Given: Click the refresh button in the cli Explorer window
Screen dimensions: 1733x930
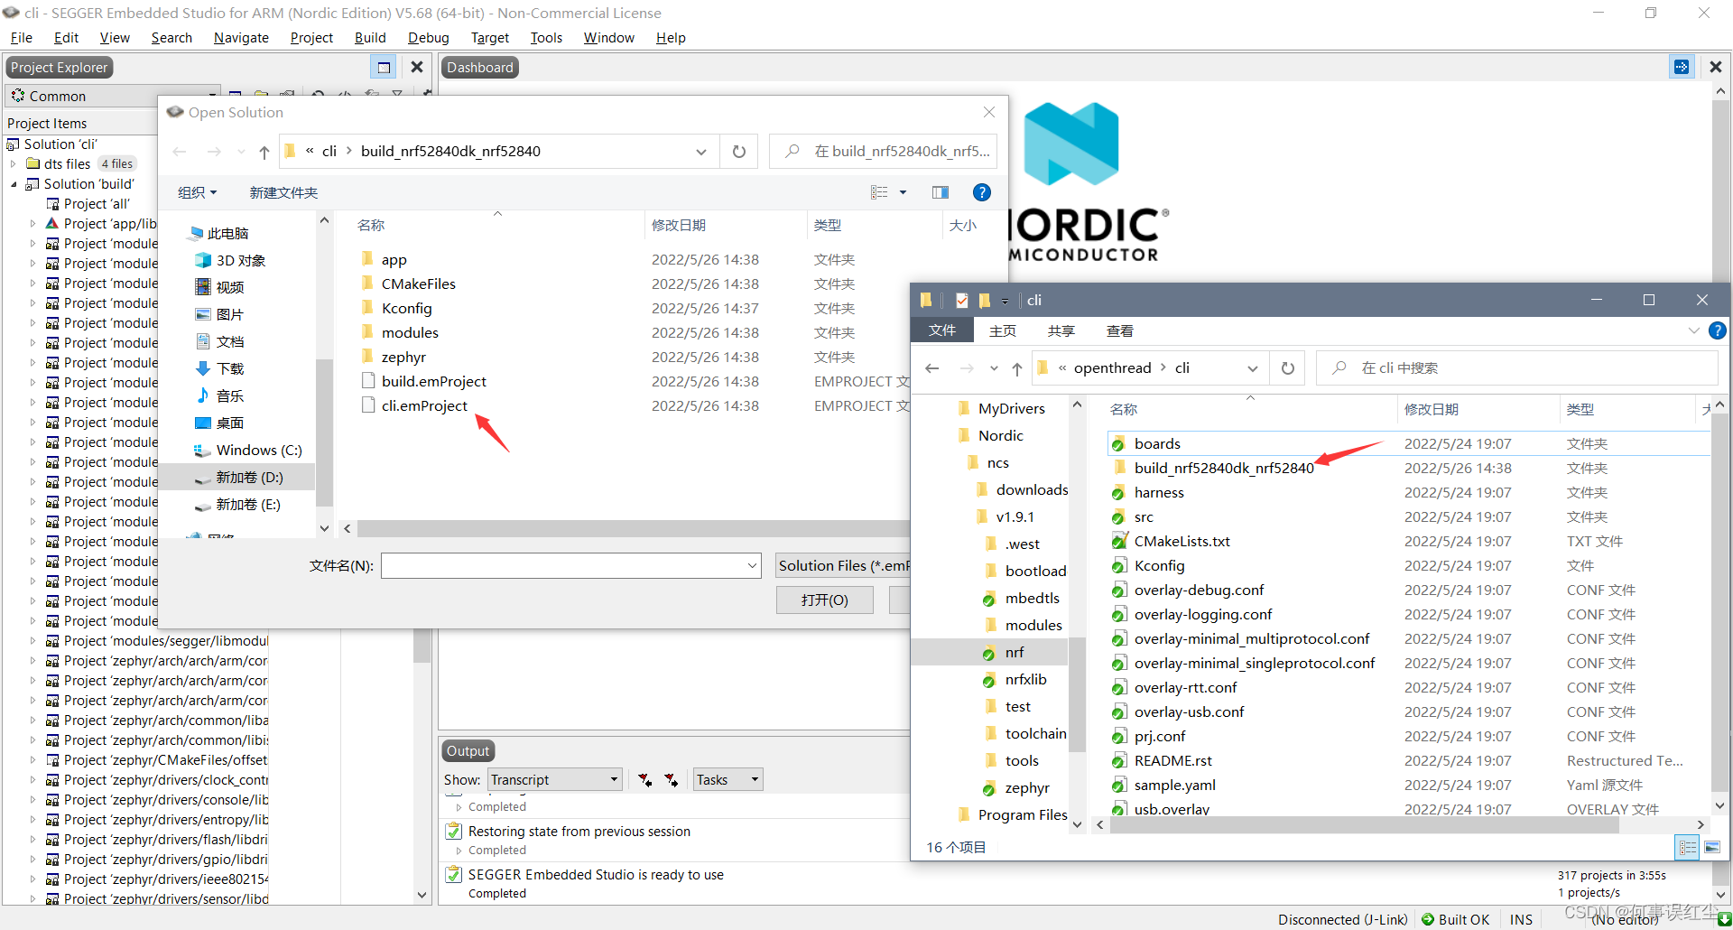Looking at the screenshot, I should (1288, 367).
